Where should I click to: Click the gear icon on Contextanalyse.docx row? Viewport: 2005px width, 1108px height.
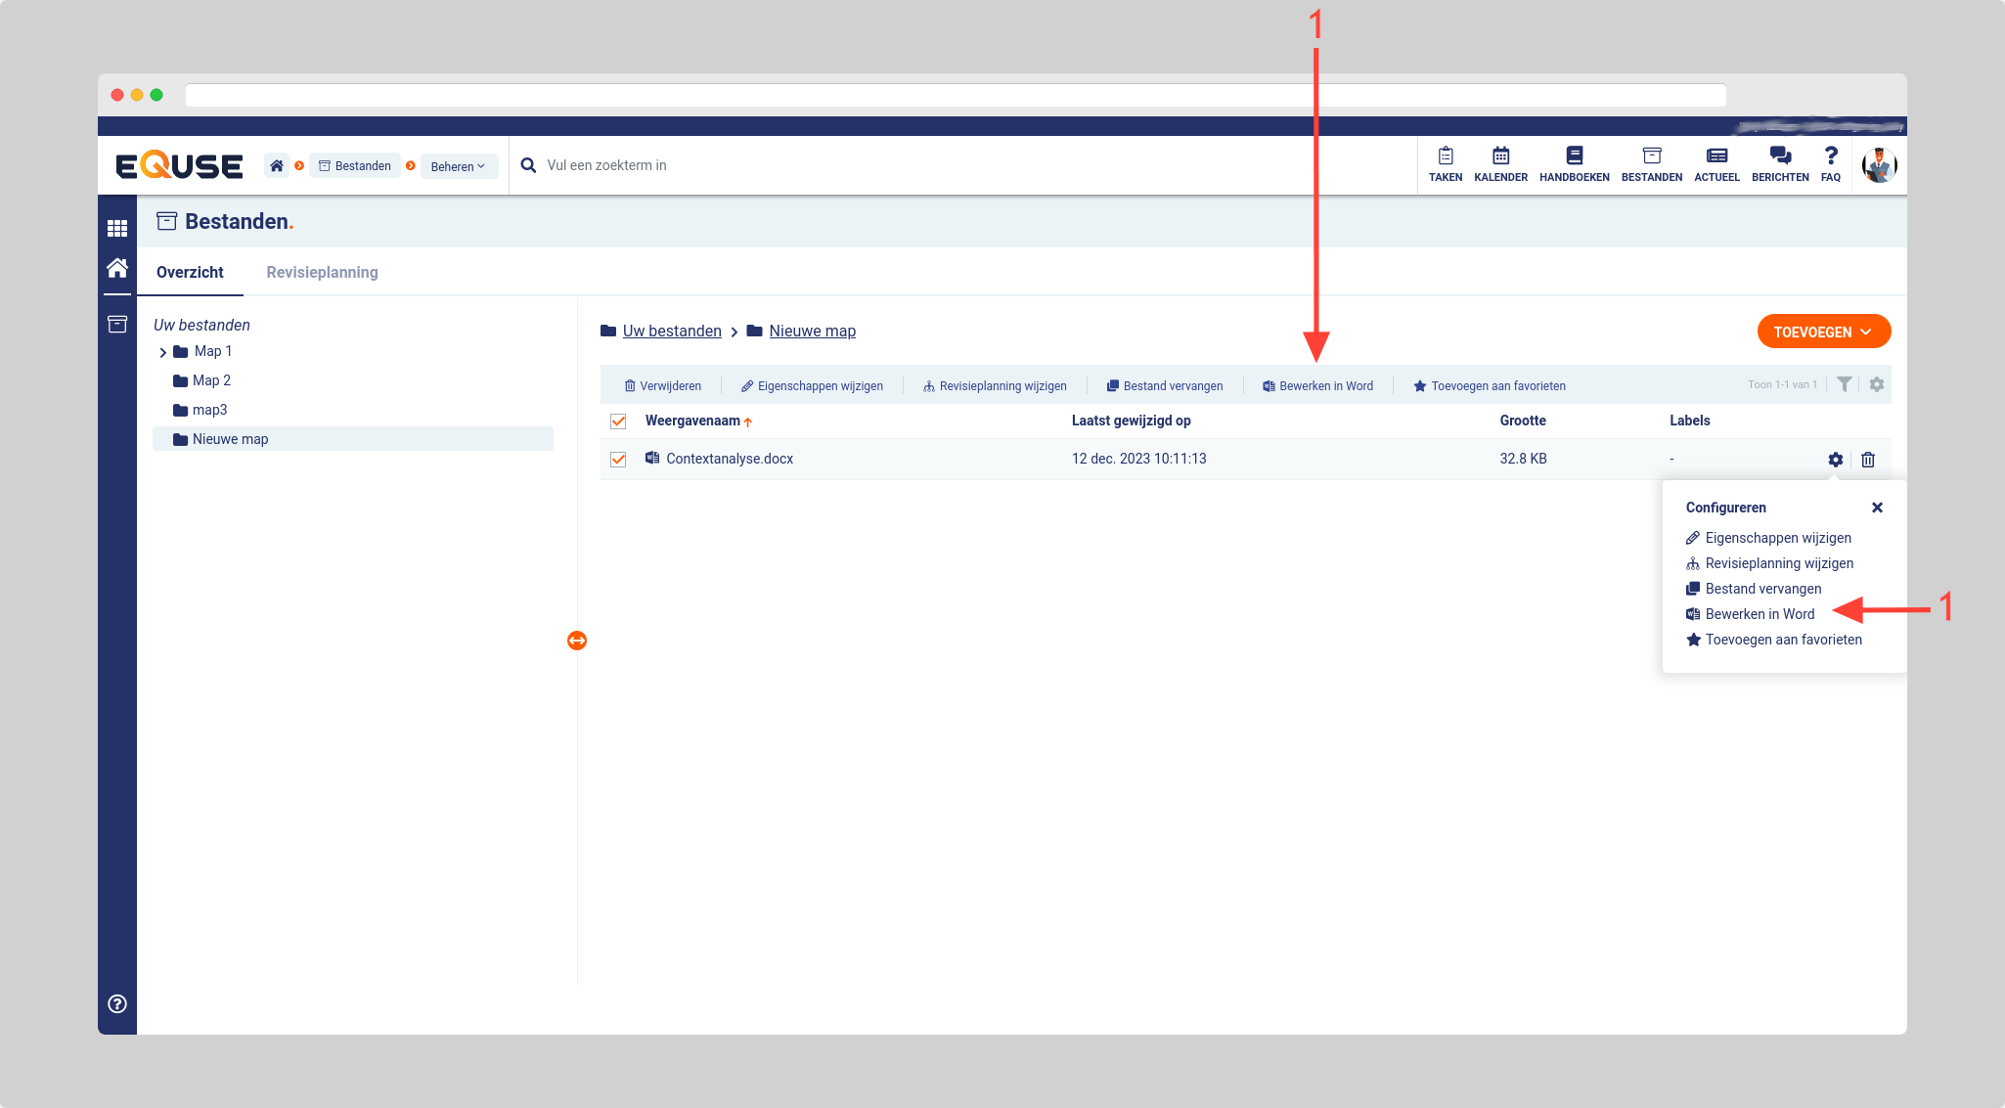tap(1836, 460)
